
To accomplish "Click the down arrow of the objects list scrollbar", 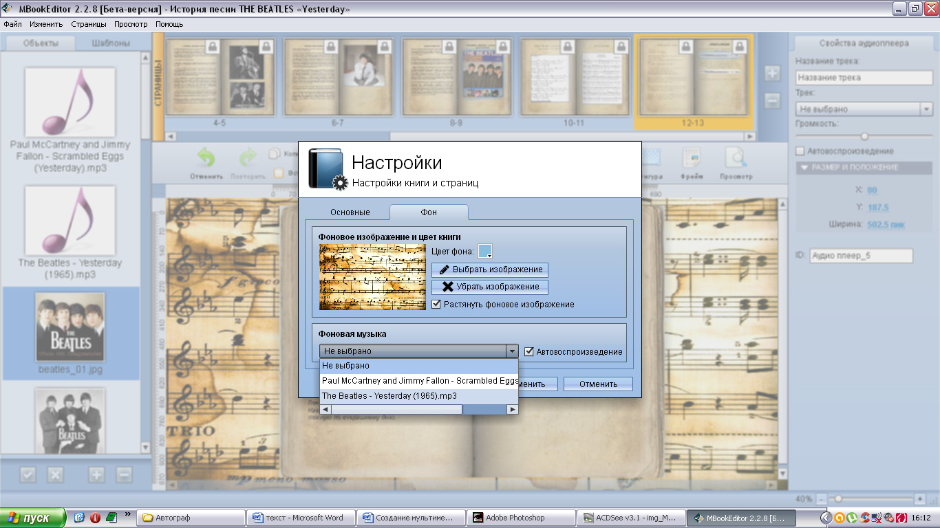I will tap(145, 447).
